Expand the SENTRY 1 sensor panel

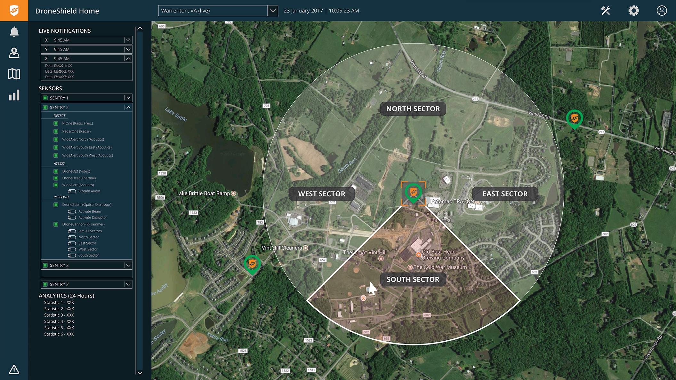point(128,98)
